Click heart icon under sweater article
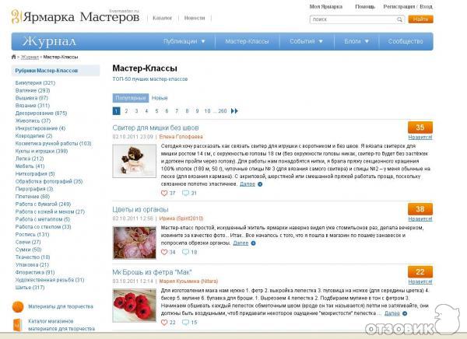Image resolution: width=467 pixels, height=339 pixels. pyautogui.click(x=164, y=193)
